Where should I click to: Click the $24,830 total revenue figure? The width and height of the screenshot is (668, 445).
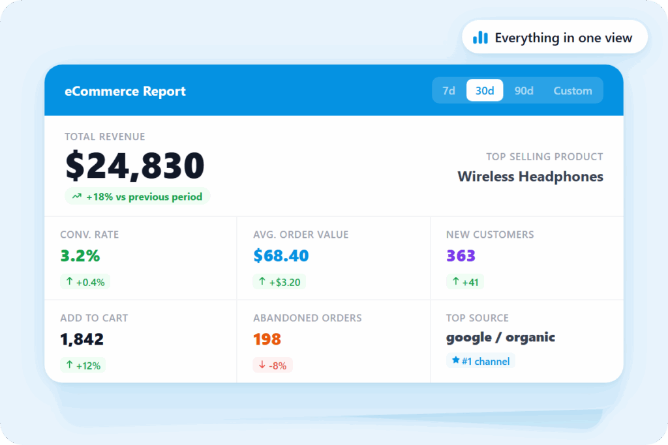(135, 166)
